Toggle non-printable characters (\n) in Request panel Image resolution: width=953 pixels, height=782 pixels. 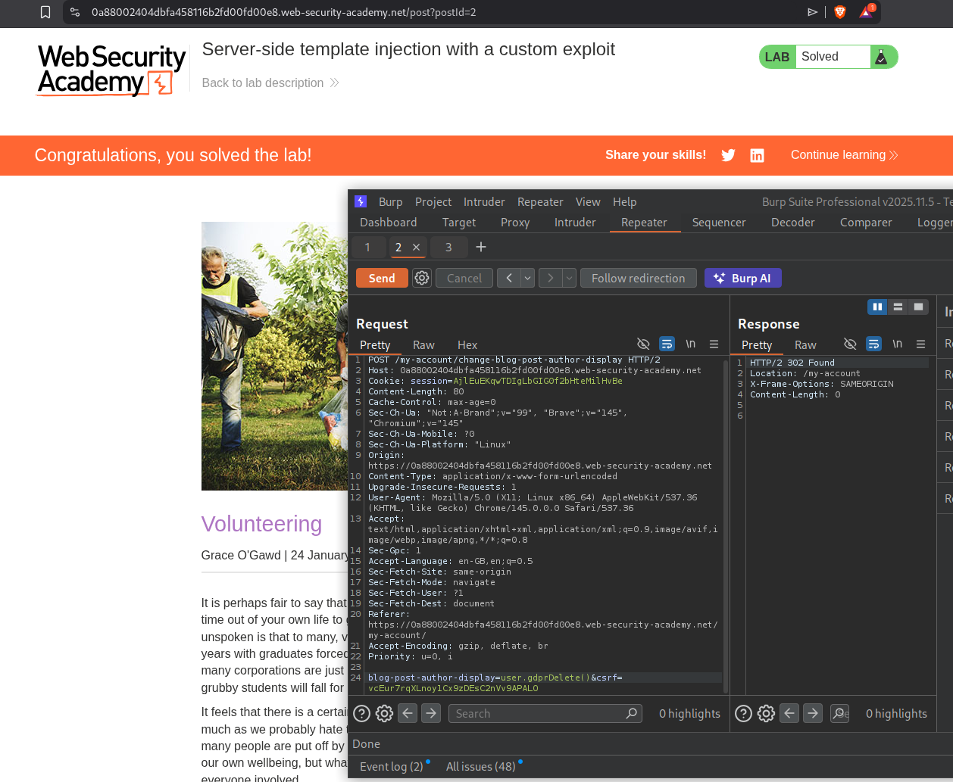(x=690, y=344)
